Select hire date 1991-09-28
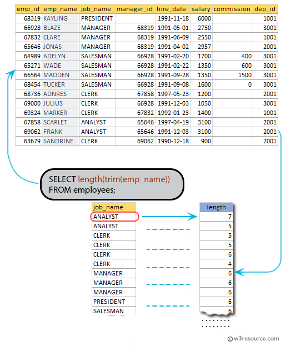 pyautogui.click(x=172, y=75)
